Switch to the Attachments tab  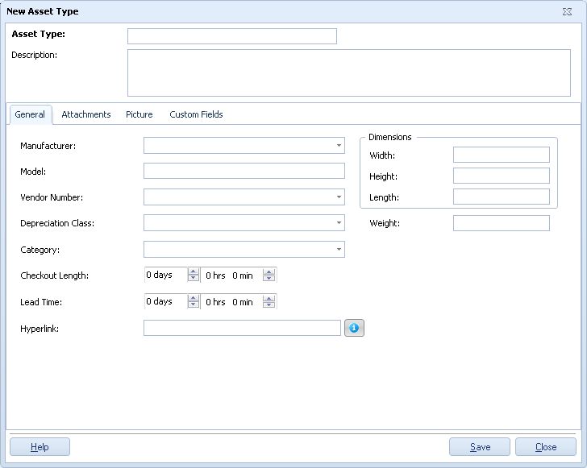click(x=85, y=114)
